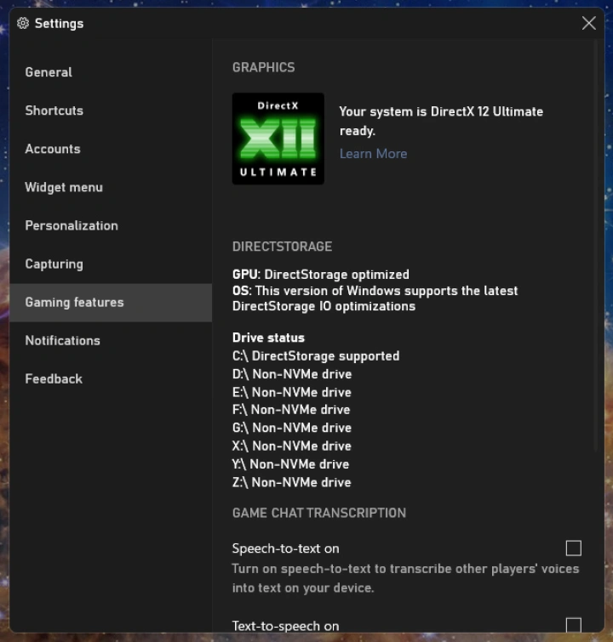Viewport: 613px width, 642px height.
Task: Switch to Personalization settings
Action: click(72, 225)
